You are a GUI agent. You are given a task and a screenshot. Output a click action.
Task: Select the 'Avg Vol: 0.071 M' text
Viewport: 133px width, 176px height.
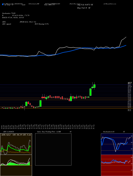pyautogui.click(x=85, y=5)
